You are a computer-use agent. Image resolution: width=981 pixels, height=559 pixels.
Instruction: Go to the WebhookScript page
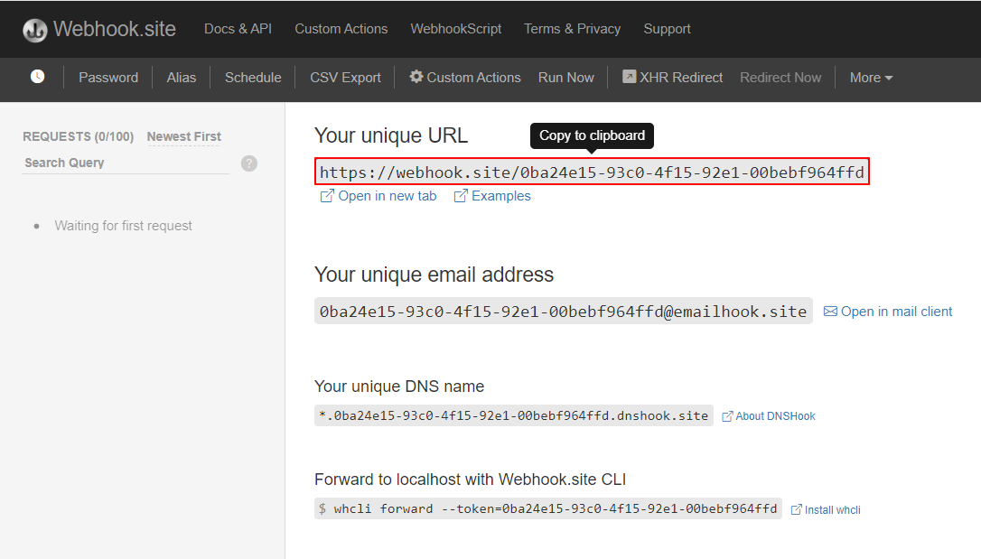[455, 29]
